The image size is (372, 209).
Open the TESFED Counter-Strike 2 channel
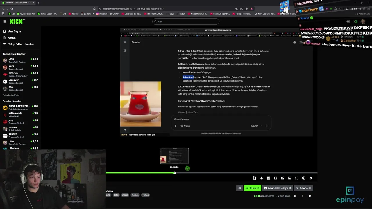20,136
